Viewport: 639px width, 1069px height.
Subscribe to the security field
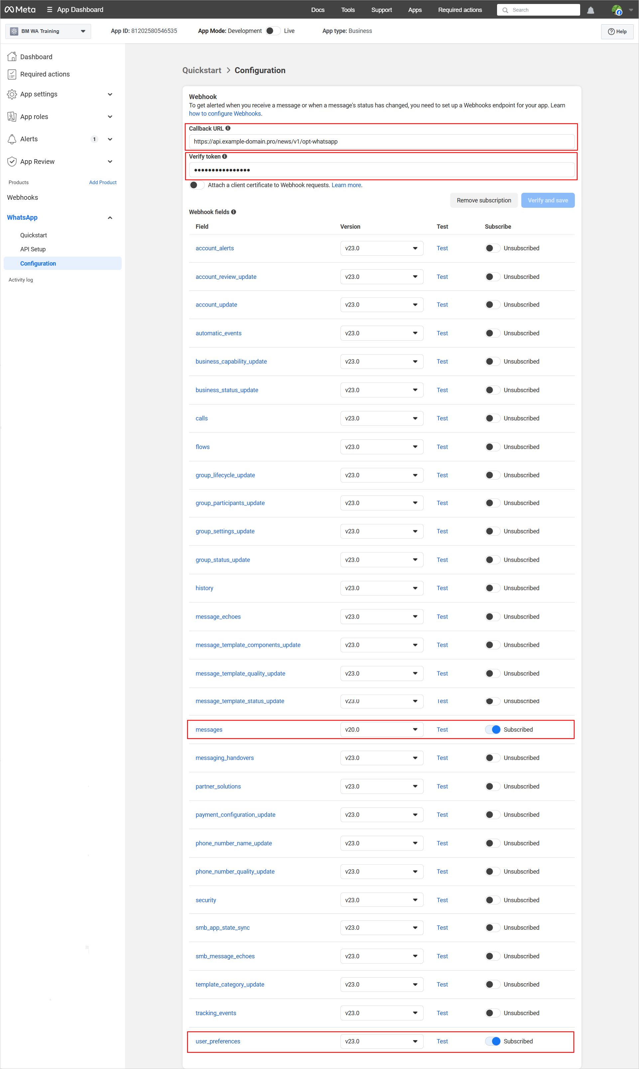pyautogui.click(x=492, y=900)
